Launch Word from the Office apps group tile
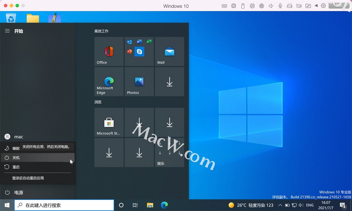The width and height of the screenshot is (352, 211). (x=139, y=42)
